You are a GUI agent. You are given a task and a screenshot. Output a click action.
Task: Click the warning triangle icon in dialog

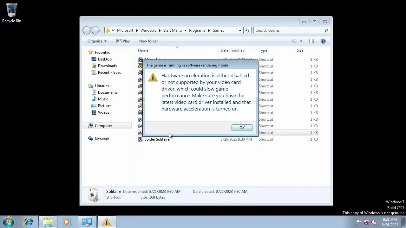click(153, 77)
